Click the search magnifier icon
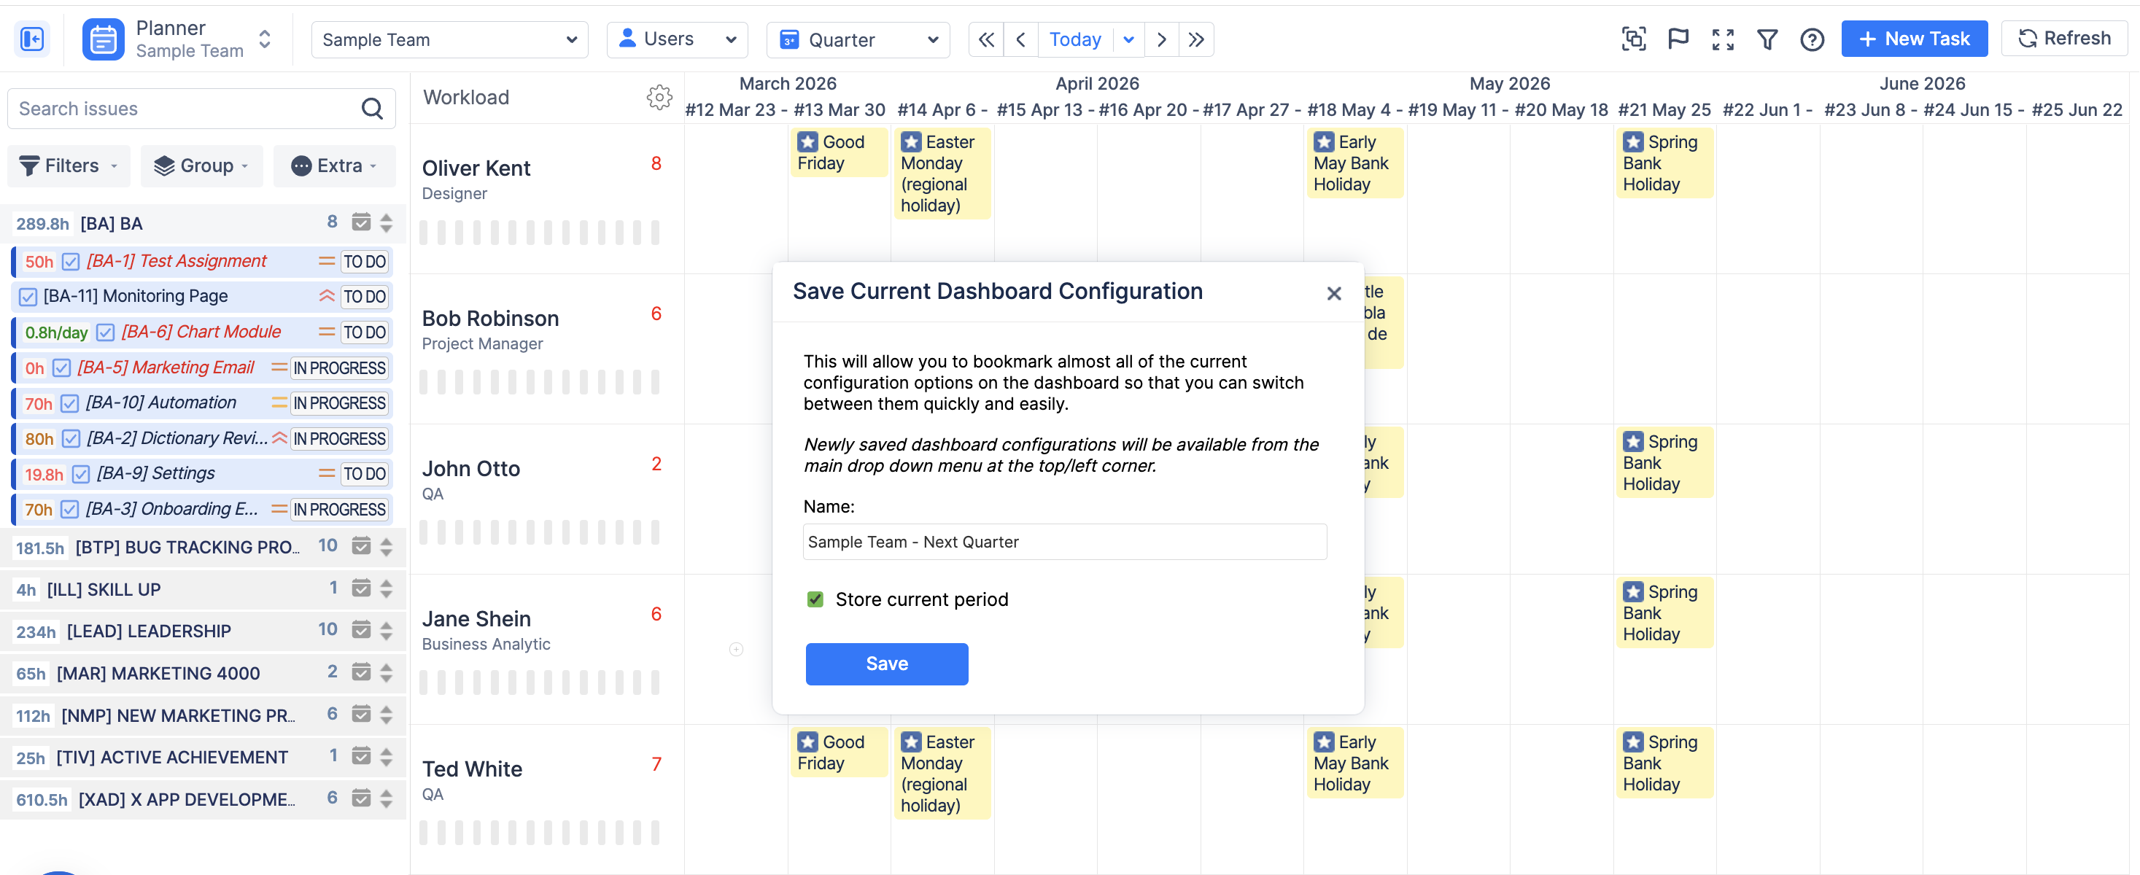2140x875 pixels. 372,109
